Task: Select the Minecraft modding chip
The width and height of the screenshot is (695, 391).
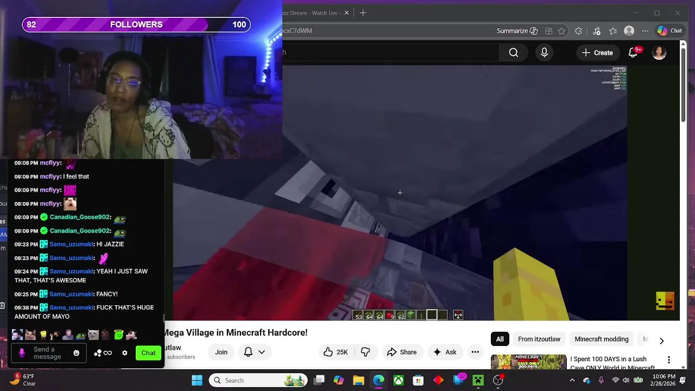Action: [x=602, y=339]
